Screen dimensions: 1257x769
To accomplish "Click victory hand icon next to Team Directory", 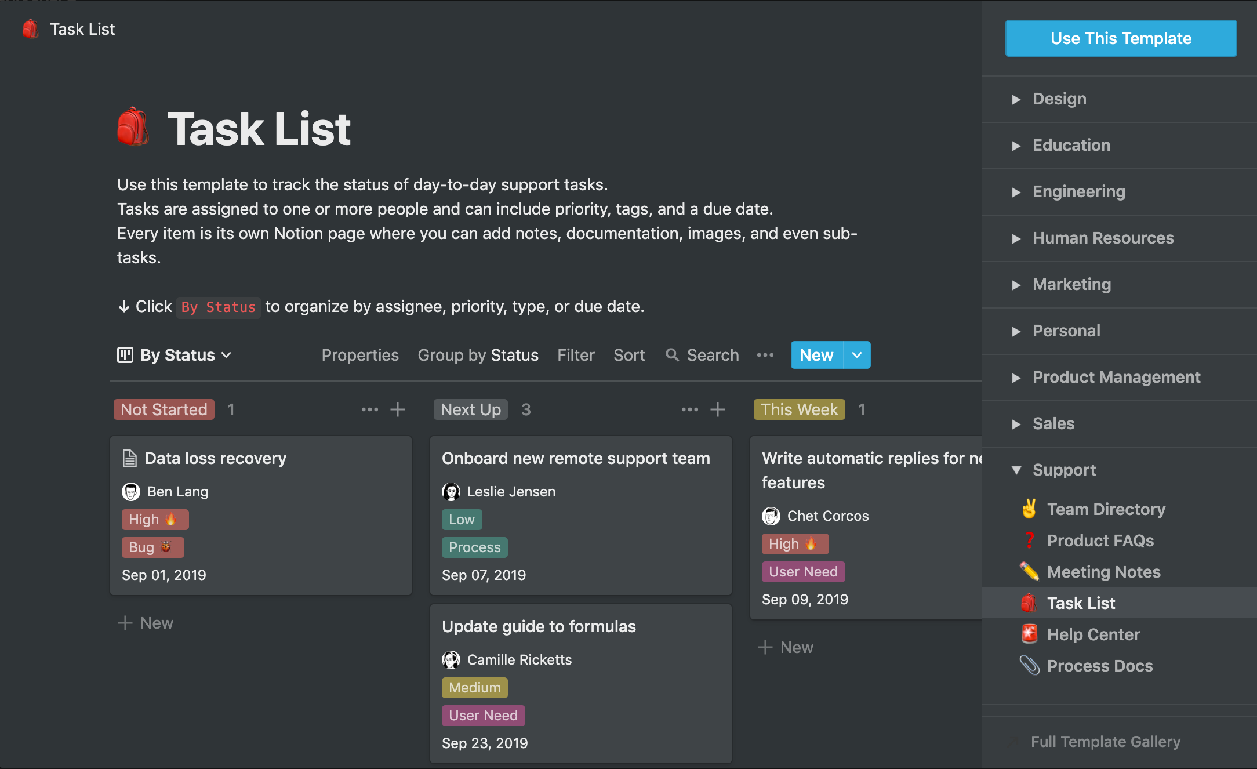I will pos(1029,509).
